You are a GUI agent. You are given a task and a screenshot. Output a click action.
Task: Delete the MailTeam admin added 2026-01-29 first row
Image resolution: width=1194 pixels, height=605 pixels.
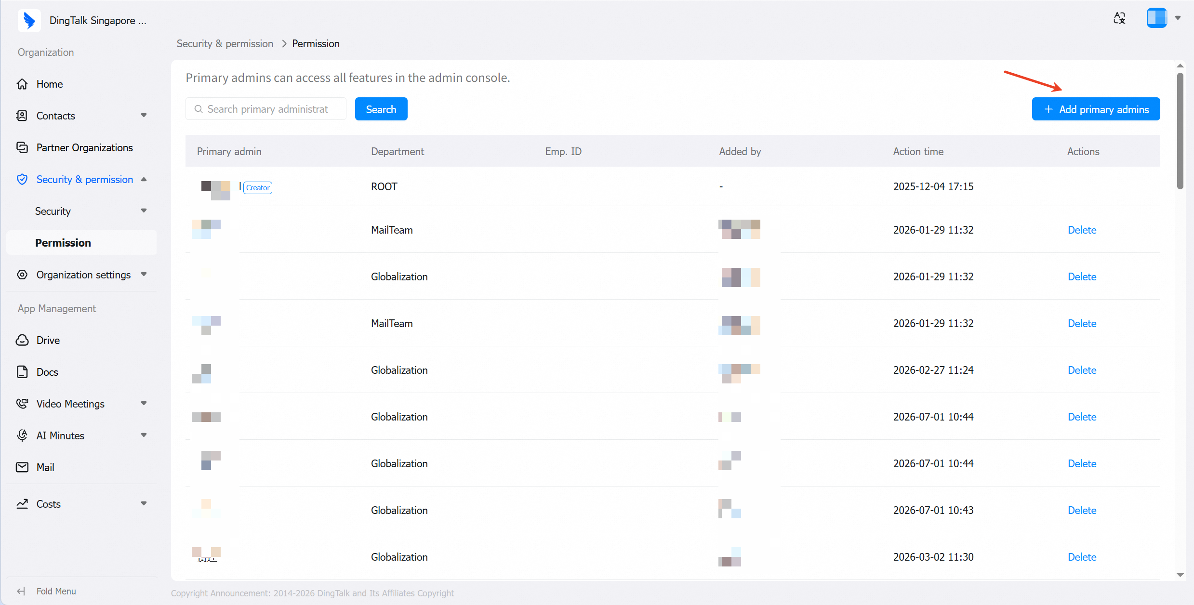click(x=1082, y=230)
